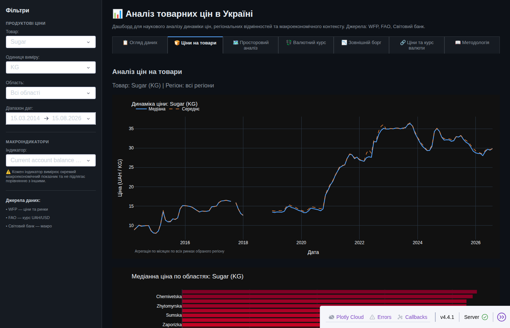
Task: Collapse the dev tools with the purple arrow icon
Action: [502, 317]
